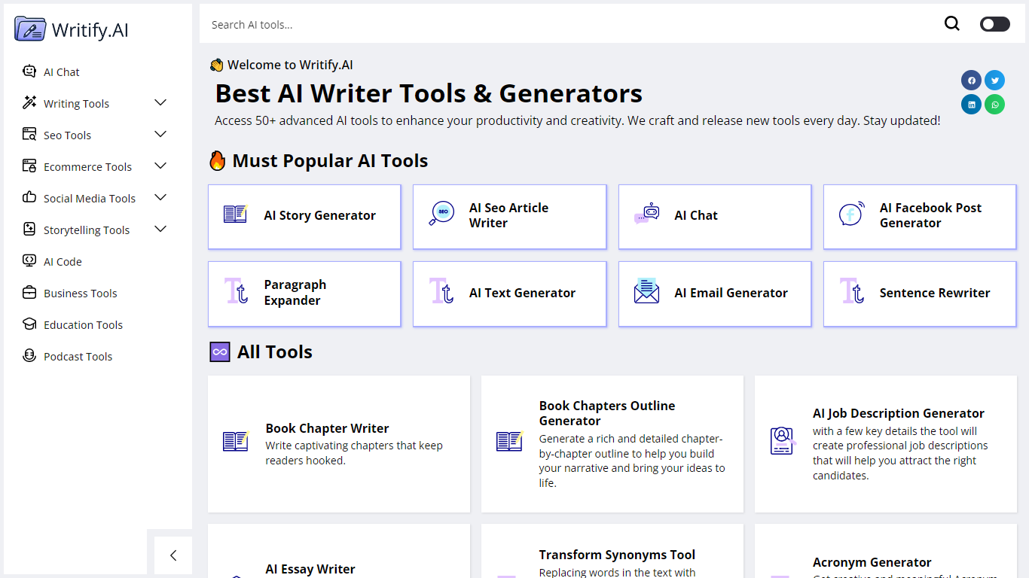Click the Book Chapter Writer book icon
This screenshot has width=1029, height=578.
[236, 441]
